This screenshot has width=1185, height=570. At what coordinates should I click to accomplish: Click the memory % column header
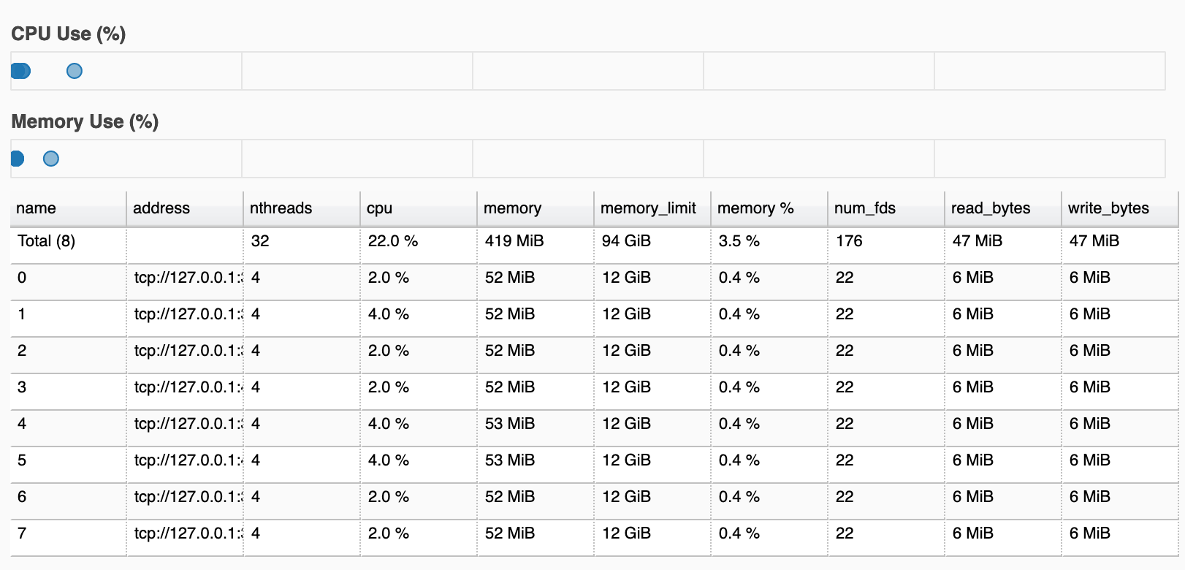755,208
